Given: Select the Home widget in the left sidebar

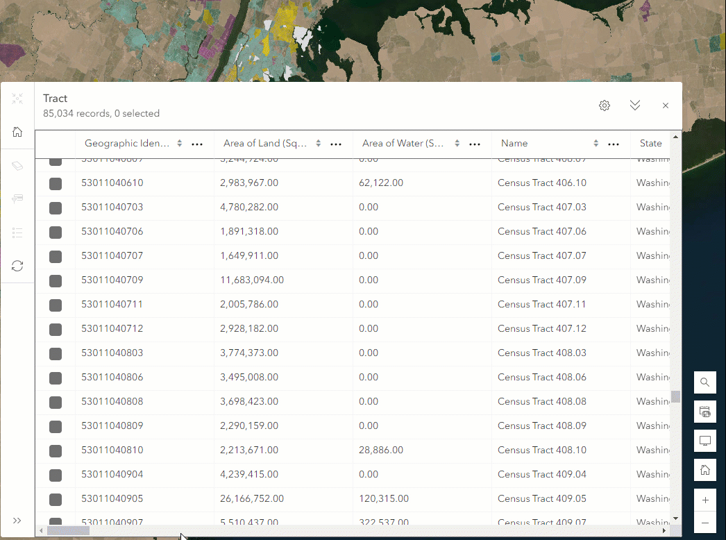Looking at the screenshot, I should (17, 131).
